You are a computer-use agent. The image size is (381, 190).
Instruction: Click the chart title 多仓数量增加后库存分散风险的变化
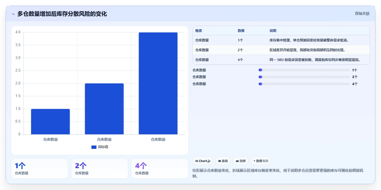(x=62, y=14)
